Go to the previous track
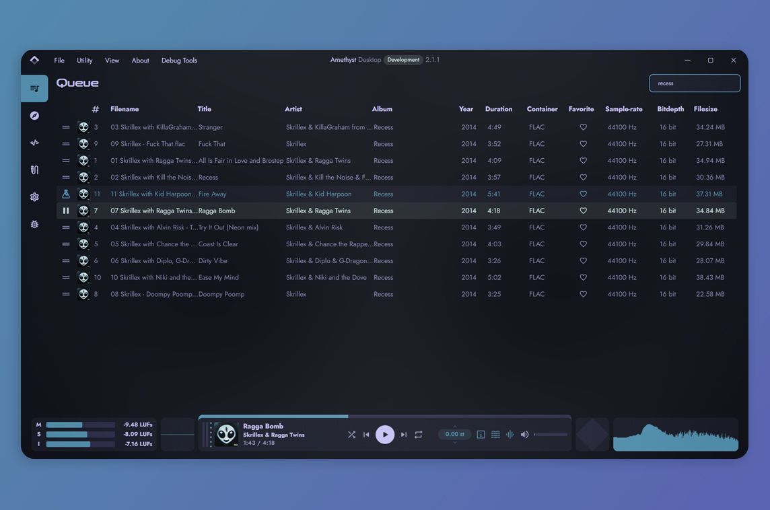Viewport: 770px width, 510px height. coord(366,435)
